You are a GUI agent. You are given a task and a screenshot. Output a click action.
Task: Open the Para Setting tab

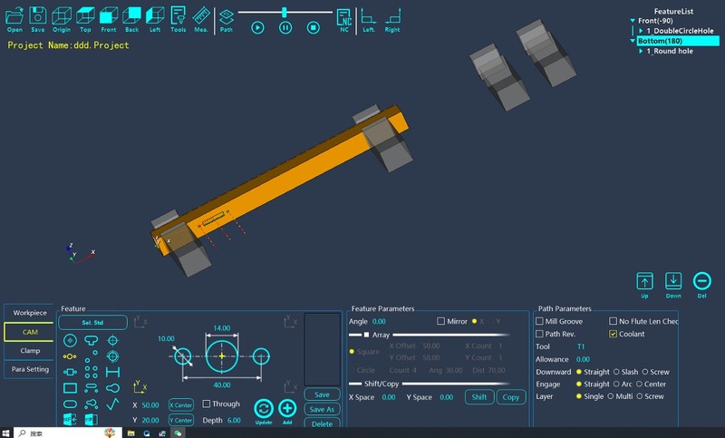30,369
